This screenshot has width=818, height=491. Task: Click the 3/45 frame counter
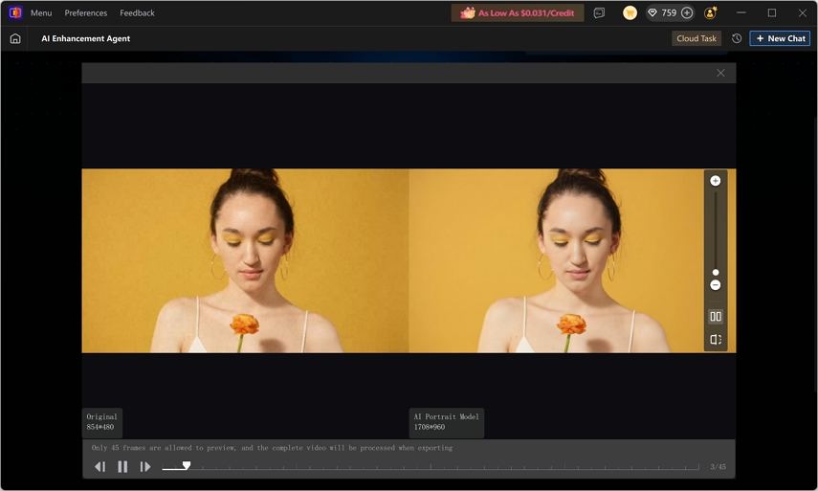(718, 467)
